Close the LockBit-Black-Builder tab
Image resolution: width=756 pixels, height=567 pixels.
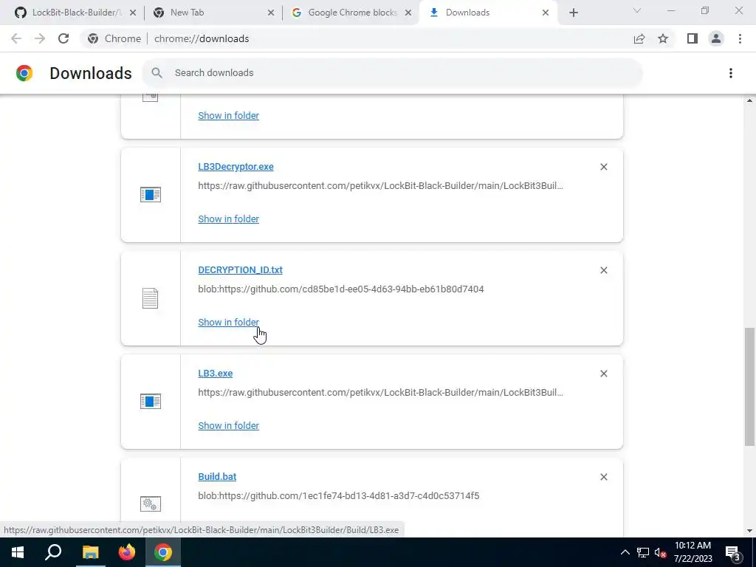click(133, 13)
